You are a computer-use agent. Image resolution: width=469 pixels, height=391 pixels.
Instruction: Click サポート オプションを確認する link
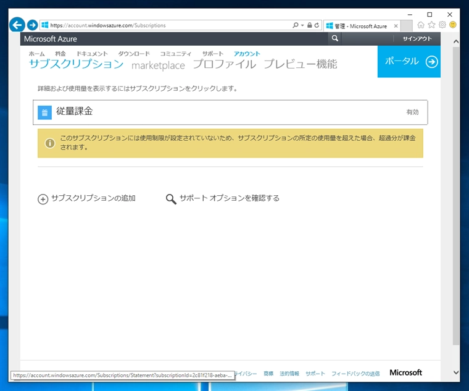point(229,198)
